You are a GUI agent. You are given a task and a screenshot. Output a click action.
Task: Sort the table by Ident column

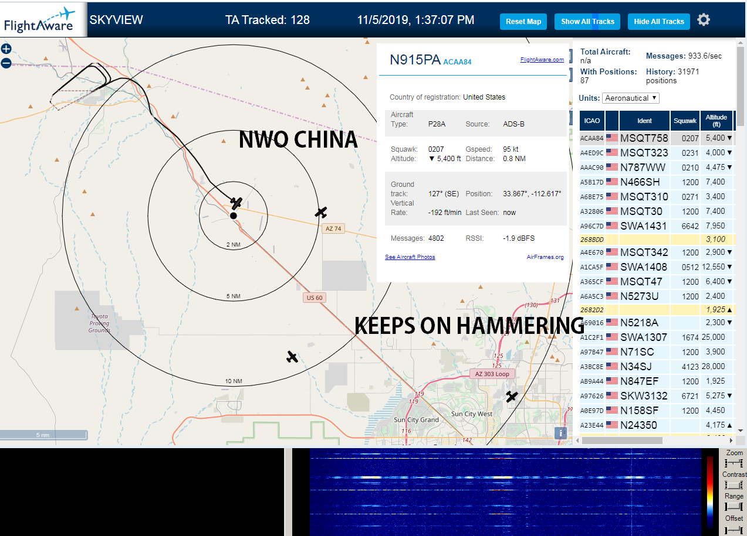click(644, 121)
